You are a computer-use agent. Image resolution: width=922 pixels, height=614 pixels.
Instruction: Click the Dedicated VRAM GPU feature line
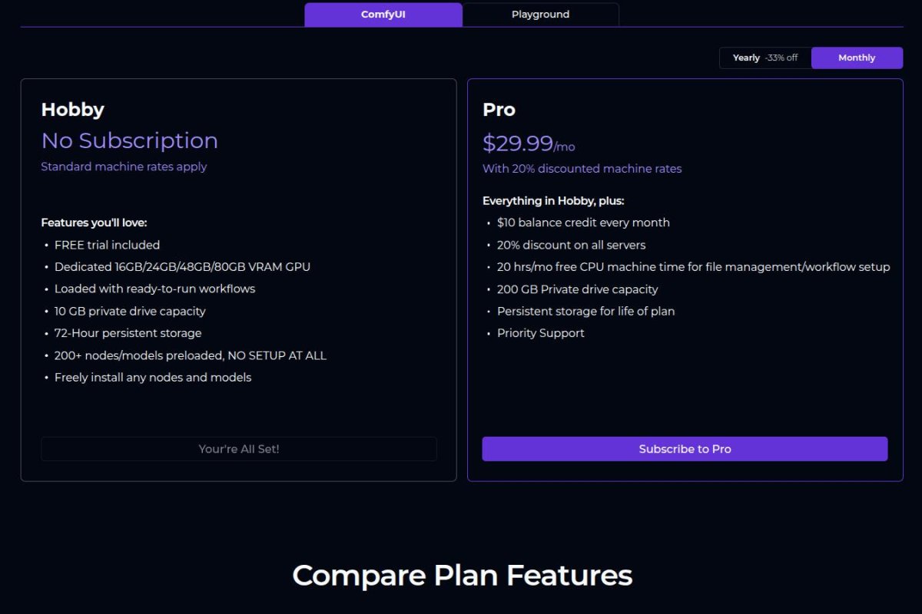182,267
